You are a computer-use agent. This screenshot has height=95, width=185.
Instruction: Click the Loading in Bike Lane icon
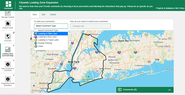pos(36,34)
